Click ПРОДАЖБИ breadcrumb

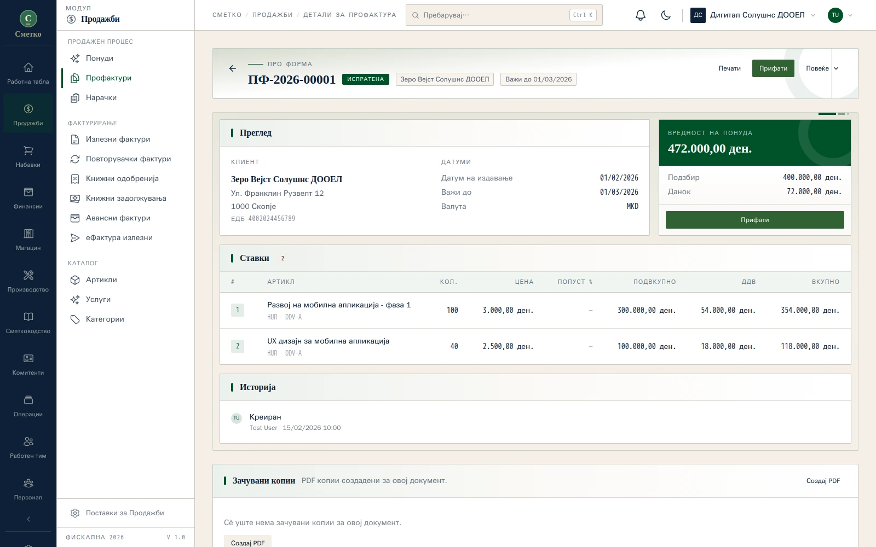272,15
